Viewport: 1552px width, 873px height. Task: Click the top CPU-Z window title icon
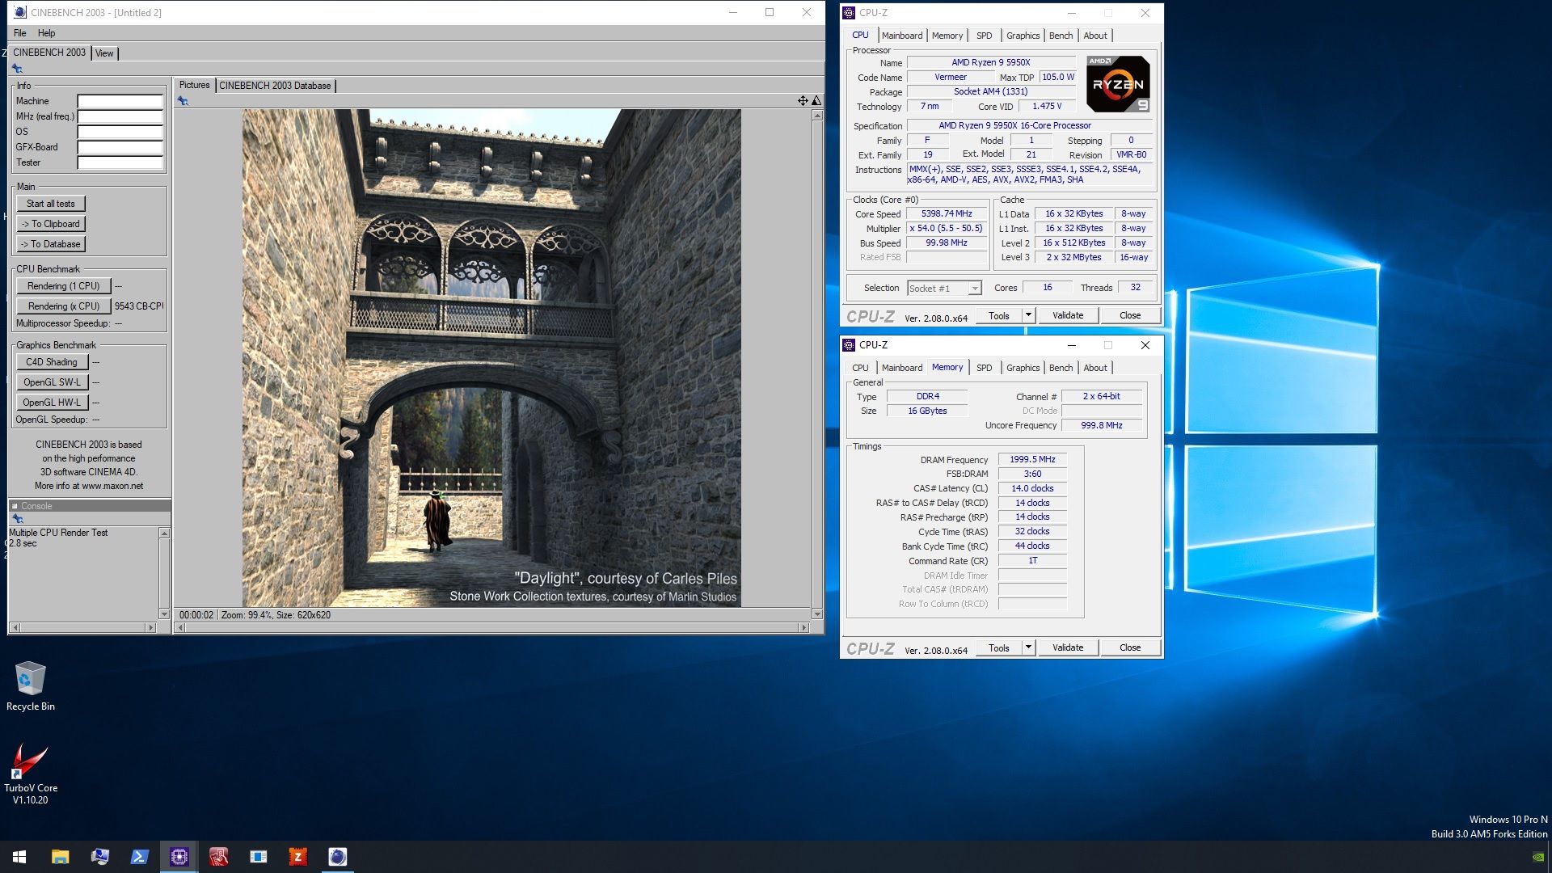tap(849, 13)
